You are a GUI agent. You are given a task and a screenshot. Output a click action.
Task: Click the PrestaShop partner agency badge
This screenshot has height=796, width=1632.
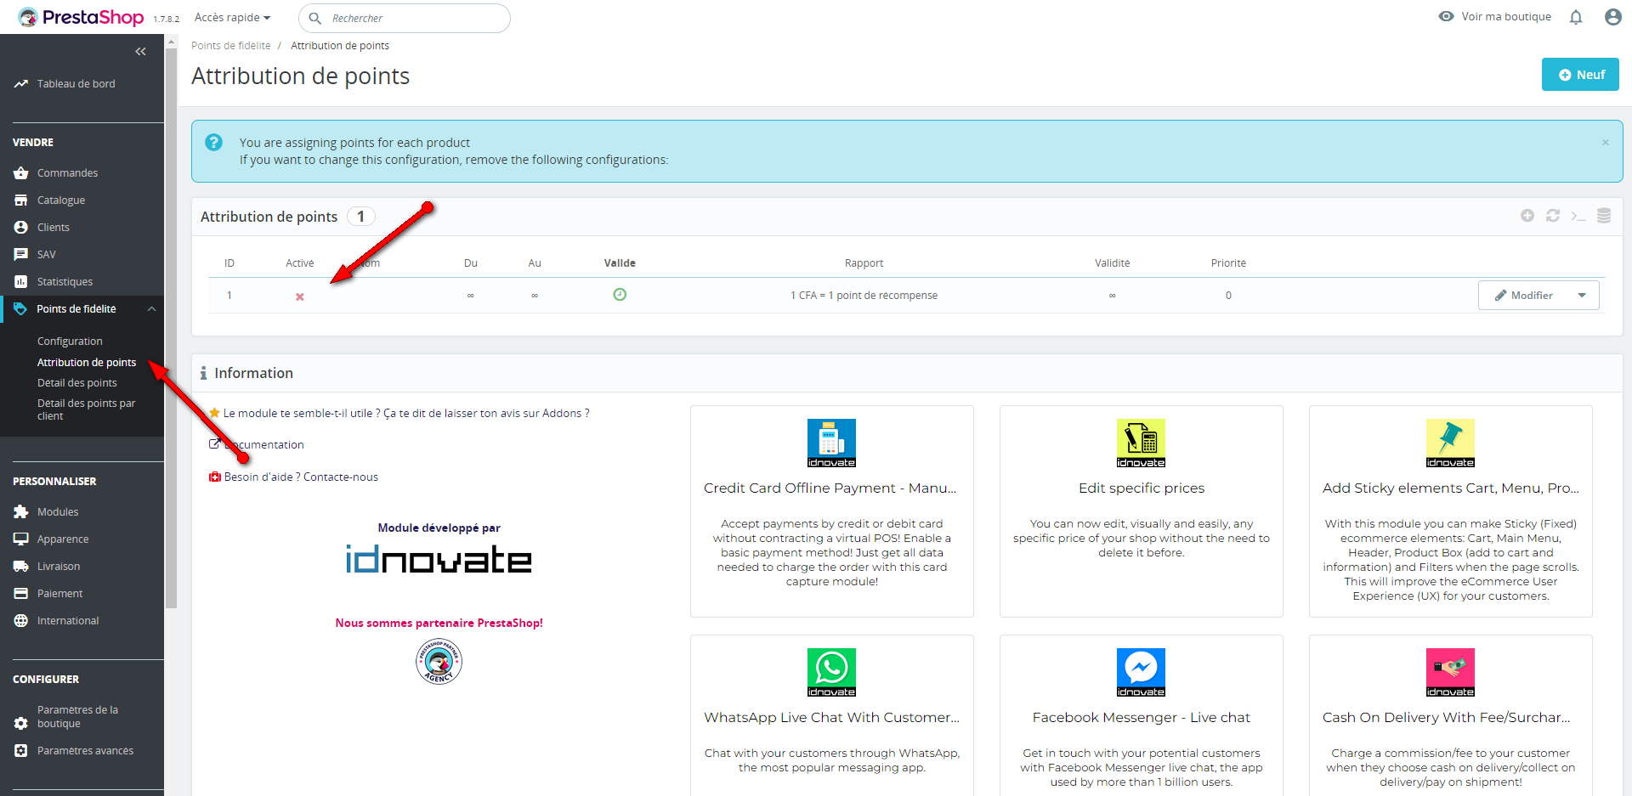439,661
